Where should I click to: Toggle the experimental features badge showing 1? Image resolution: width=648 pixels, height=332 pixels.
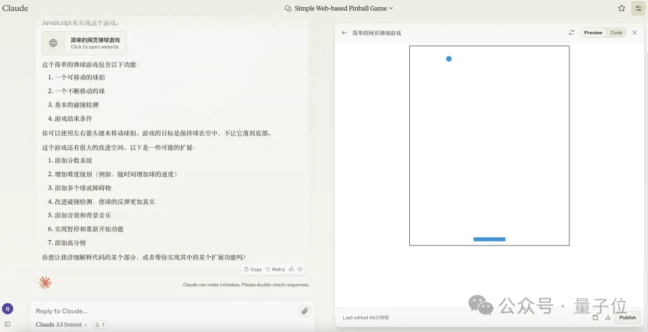(x=100, y=325)
